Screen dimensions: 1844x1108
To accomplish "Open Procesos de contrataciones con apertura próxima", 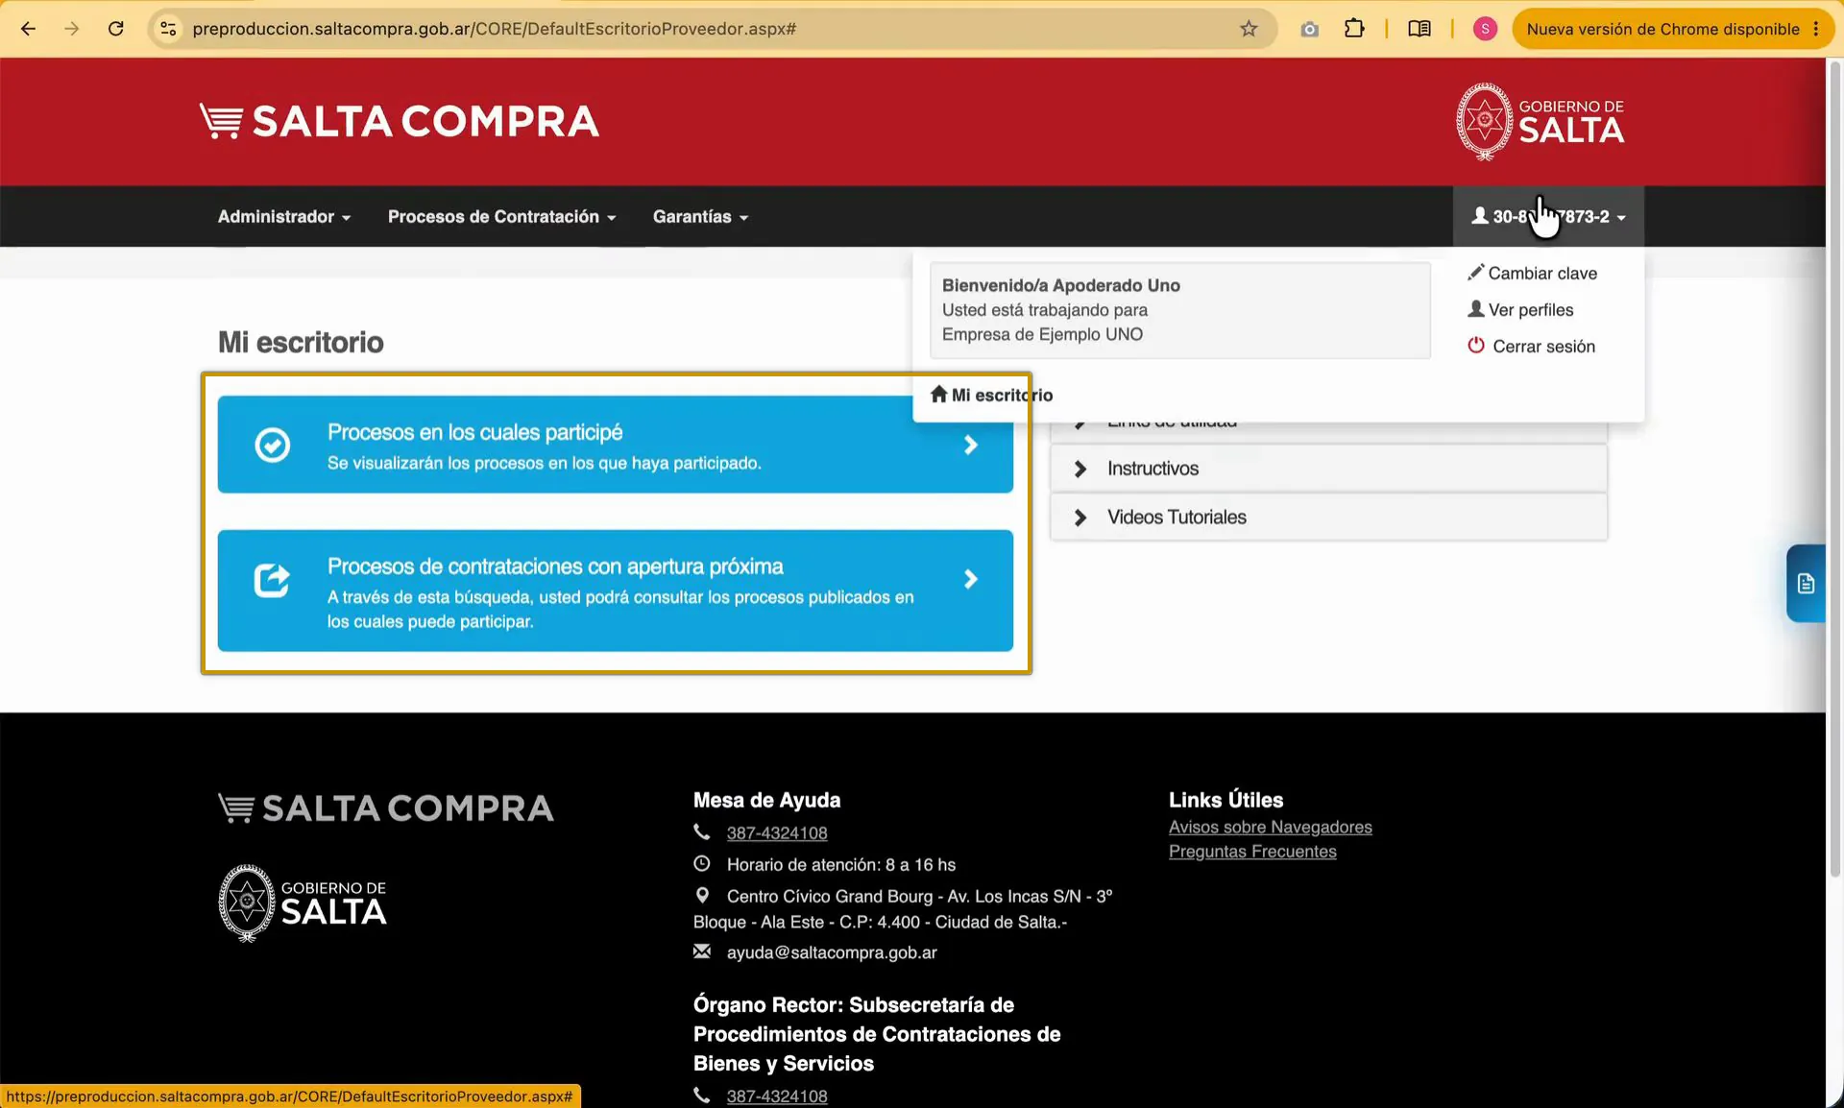I will (x=616, y=590).
